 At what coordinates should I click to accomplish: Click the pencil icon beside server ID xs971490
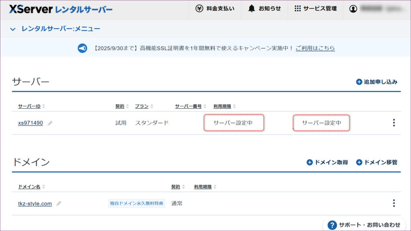tap(50, 123)
